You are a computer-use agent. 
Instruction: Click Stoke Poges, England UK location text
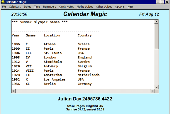85,106
